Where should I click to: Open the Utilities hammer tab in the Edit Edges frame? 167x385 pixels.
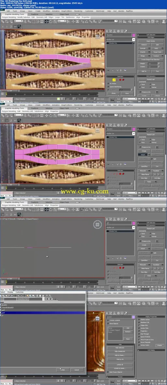click(126, 31)
